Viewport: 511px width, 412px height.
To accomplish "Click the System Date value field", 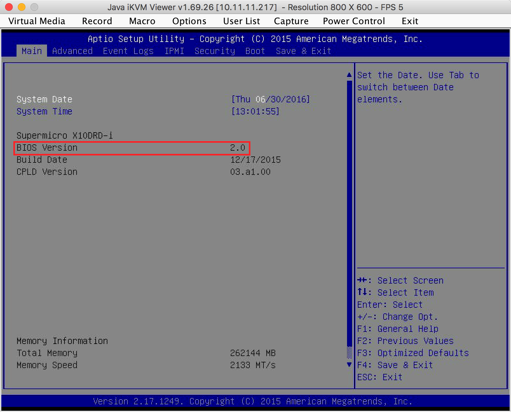I will pos(270,99).
